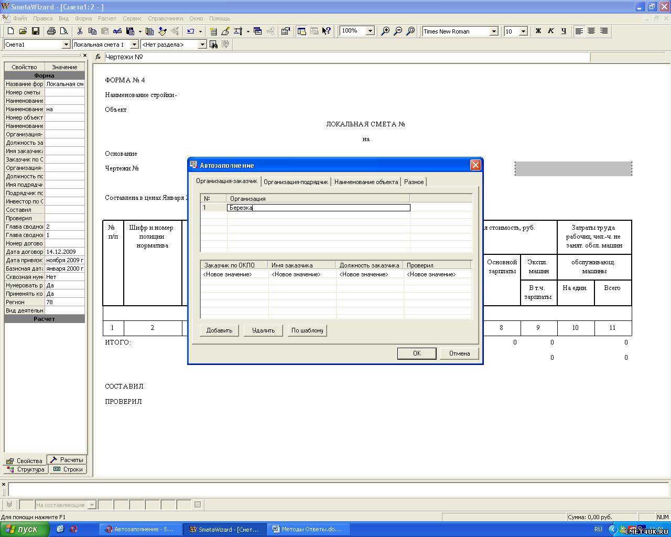
Task: Open the 'Наименование объекта' tab
Action: point(366,182)
